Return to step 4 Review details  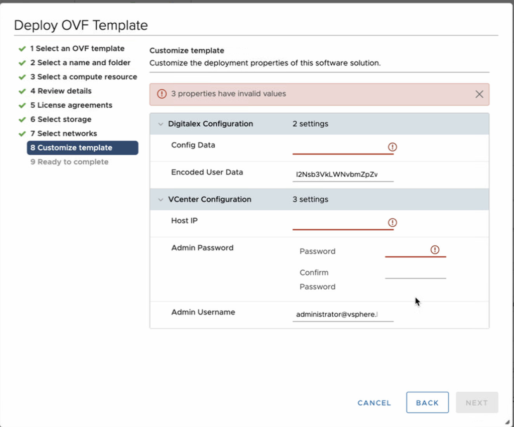tap(61, 91)
